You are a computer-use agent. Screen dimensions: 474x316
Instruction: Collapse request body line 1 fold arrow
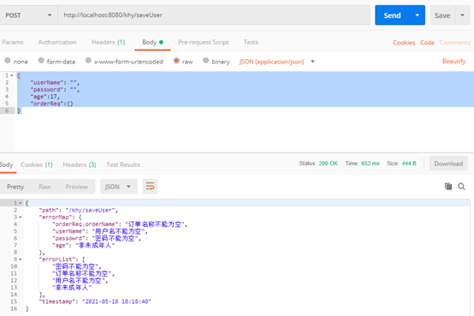[x=12, y=75]
